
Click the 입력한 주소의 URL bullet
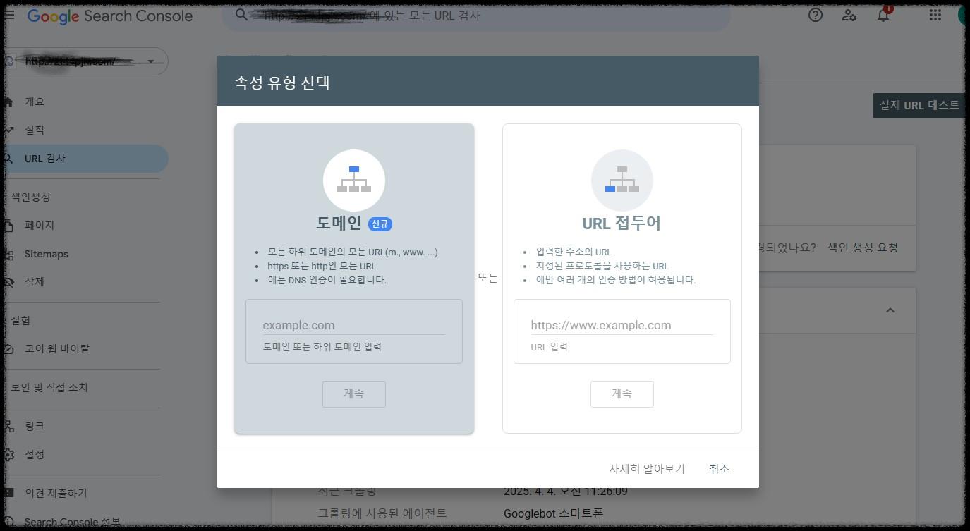(x=574, y=252)
